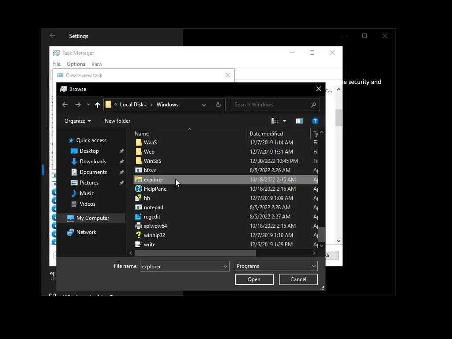Open Browse dialog help
This screenshot has height=339, width=452.
click(315, 121)
